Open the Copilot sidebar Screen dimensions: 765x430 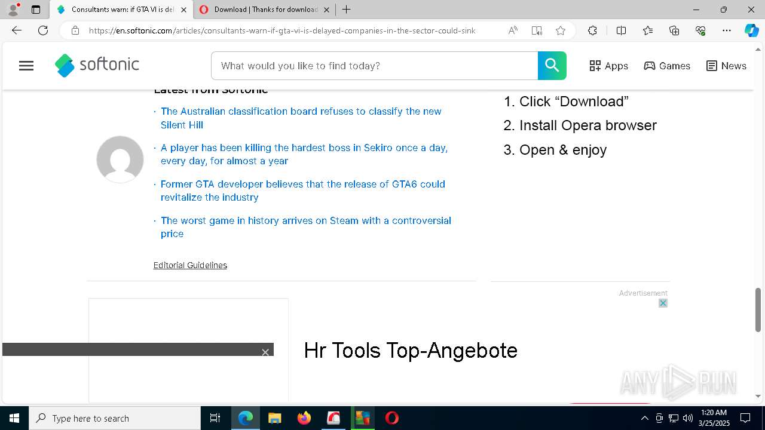point(751,30)
